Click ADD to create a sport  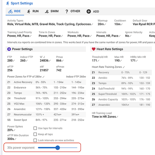pos(93,11)
